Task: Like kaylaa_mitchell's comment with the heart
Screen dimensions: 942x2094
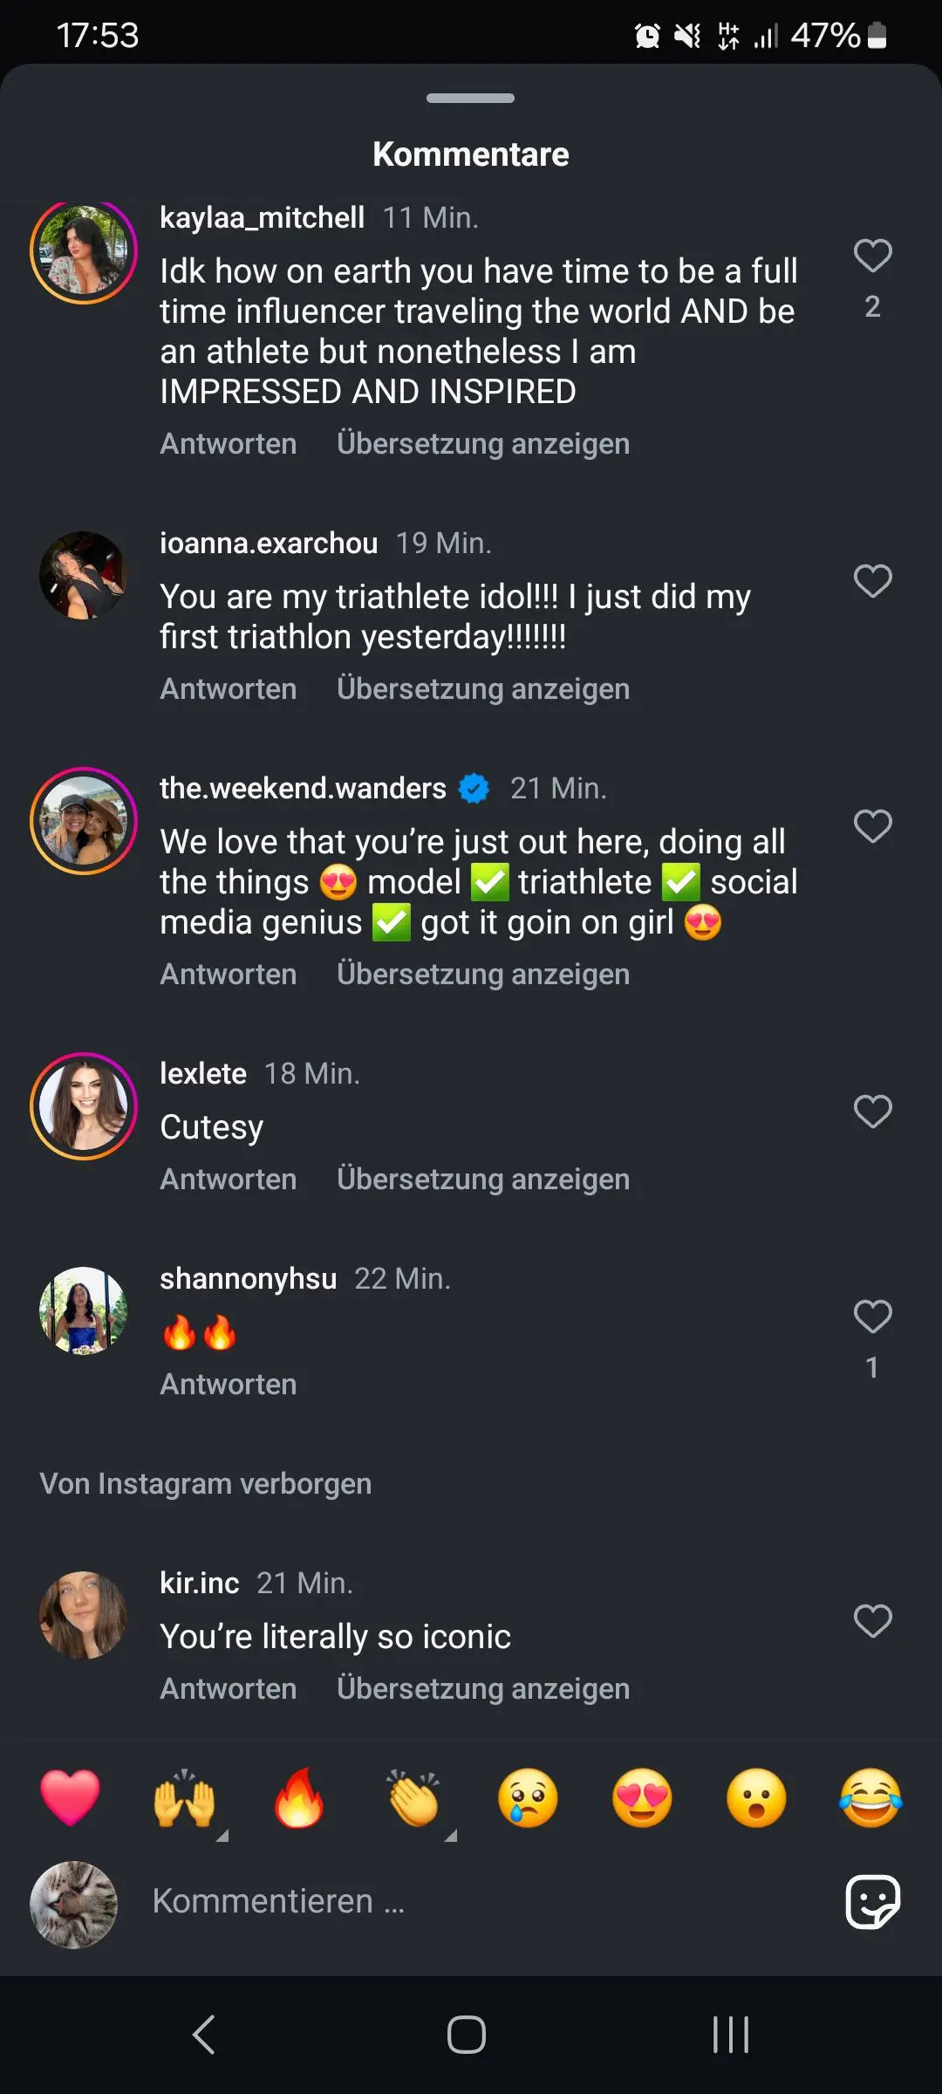Action: pyautogui.click(x=872, y=256)
